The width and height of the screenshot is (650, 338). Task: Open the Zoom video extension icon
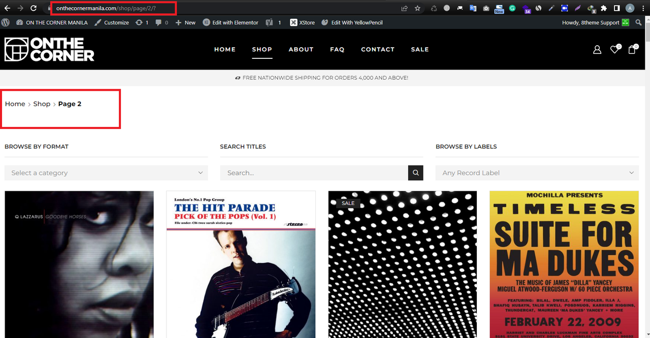[564, 8]
